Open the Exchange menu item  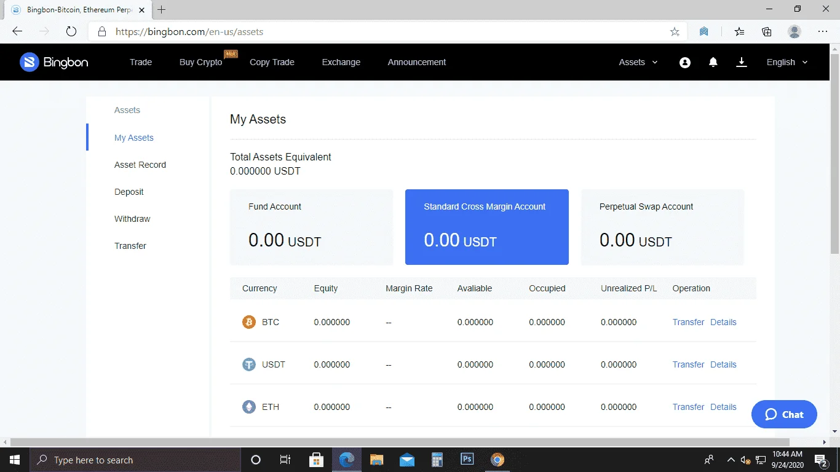click(x=341, y=62)
